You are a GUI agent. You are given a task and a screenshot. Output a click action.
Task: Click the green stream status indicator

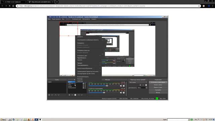click(x=157, y=98)
